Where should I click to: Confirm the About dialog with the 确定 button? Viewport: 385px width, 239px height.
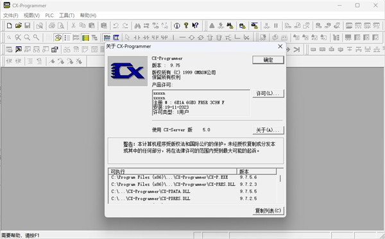tap(268, 60)
